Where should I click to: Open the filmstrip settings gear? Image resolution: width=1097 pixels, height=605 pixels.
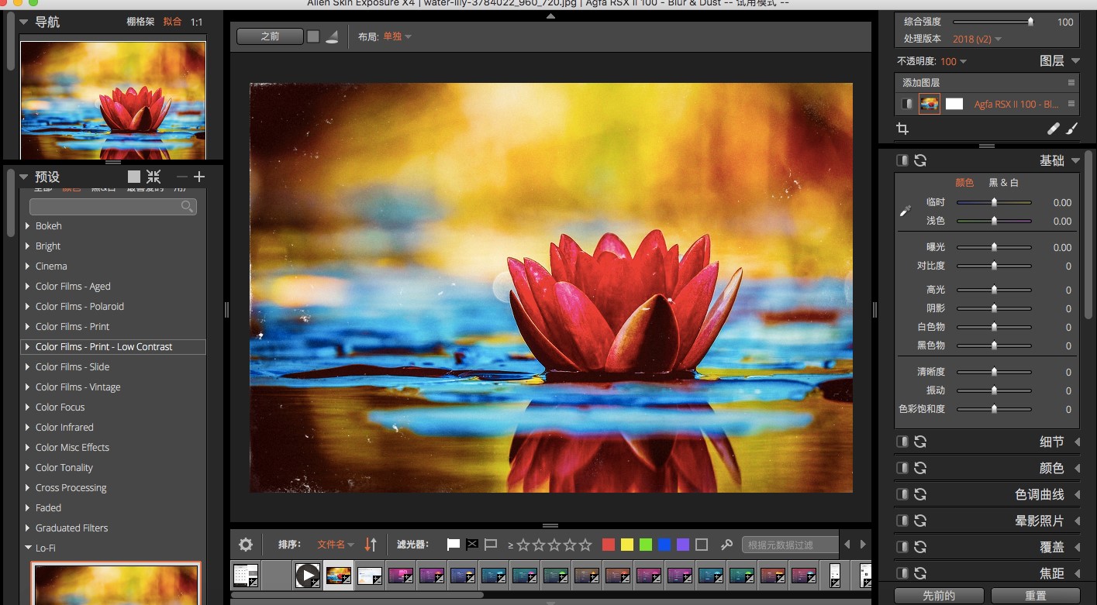(245, 545)
